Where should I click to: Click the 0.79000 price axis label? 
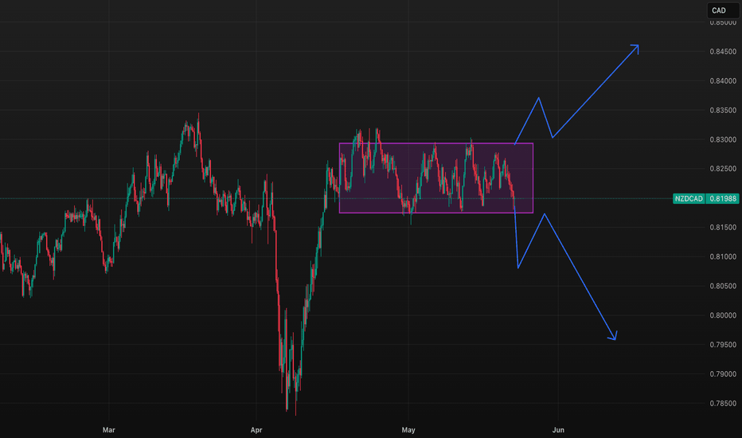point(723,374)
